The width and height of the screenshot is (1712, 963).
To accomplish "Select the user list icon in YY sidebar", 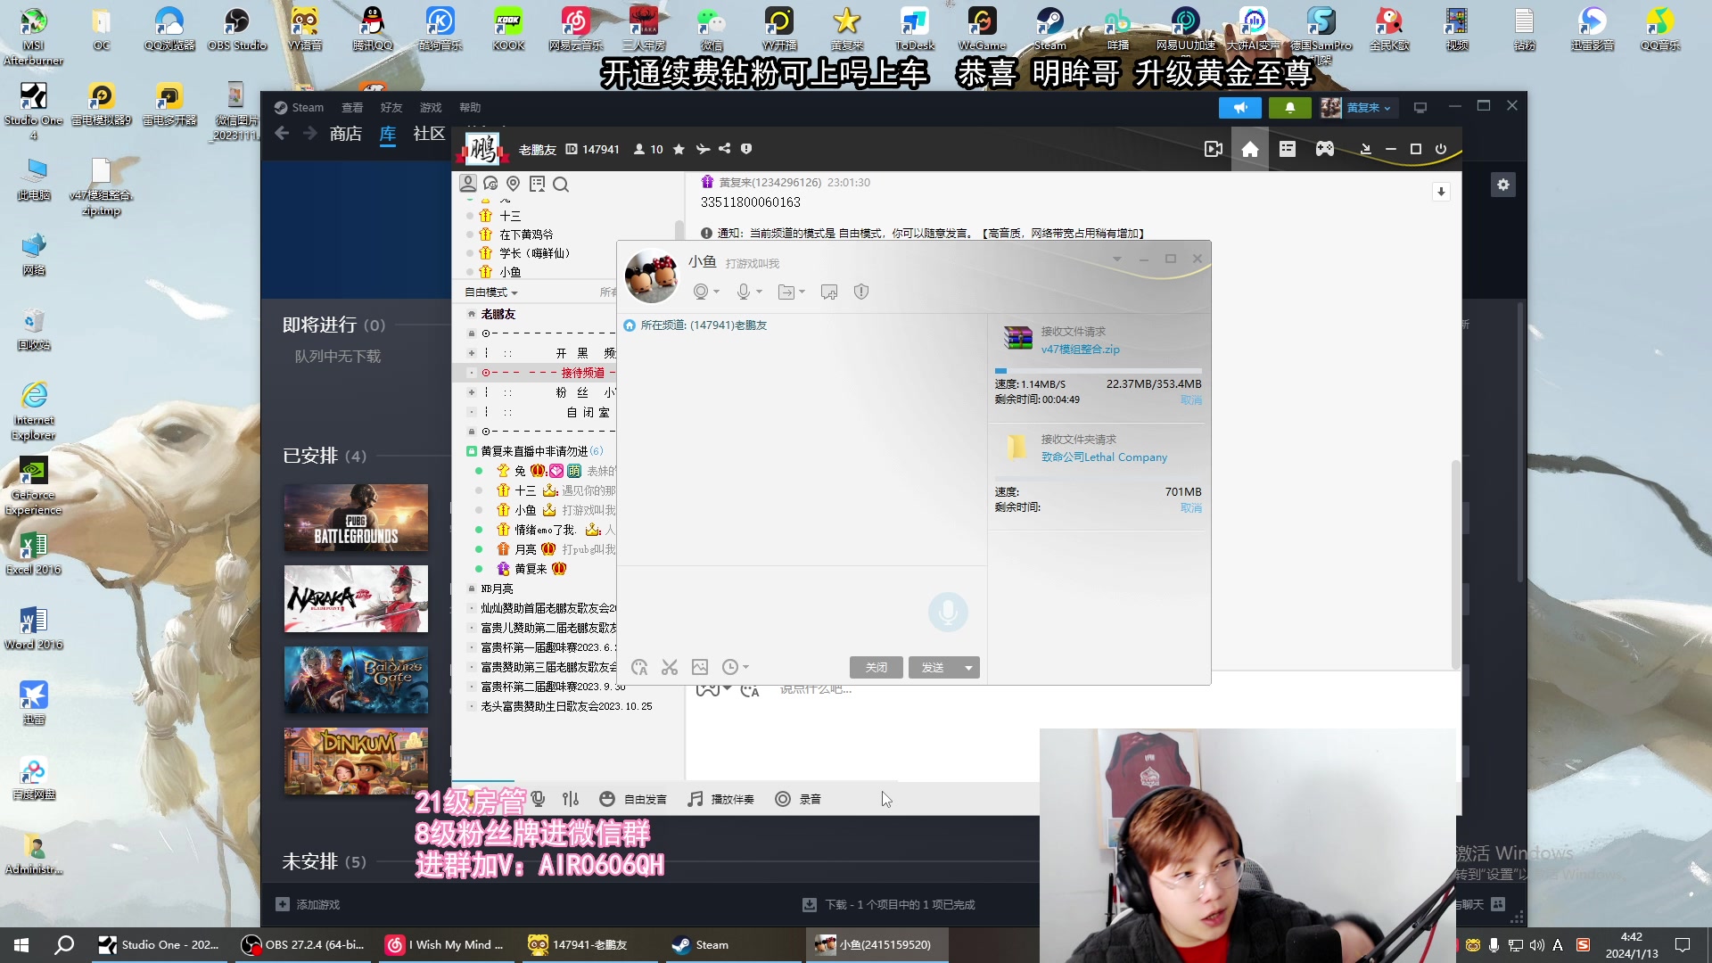I will (x=467, y=184).
